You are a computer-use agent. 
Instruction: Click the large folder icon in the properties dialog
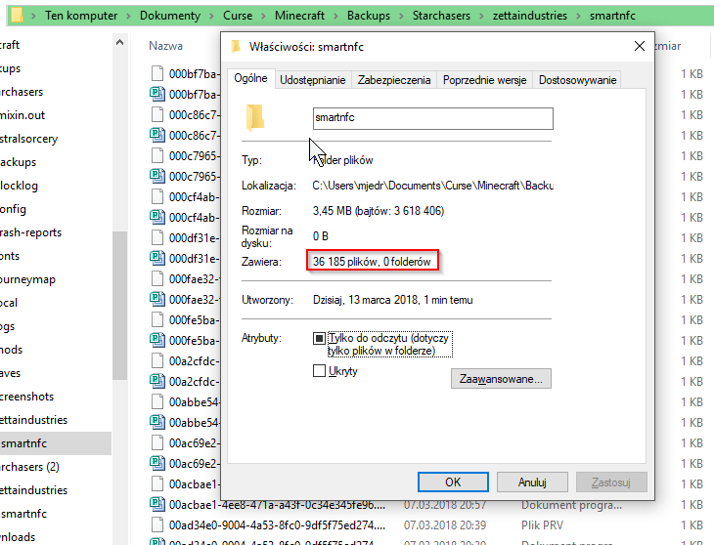(x=255, y=118)
